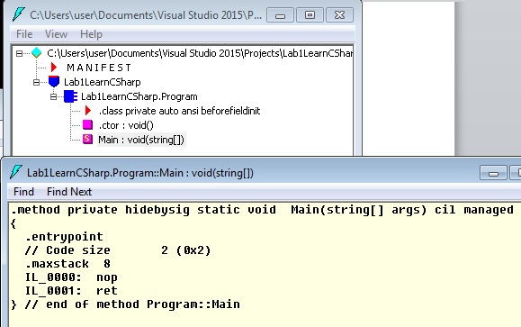Viewport: 521px width, 327px height.
Task: Click the IL_0001: ret instruction
Action: coord(71,291)
